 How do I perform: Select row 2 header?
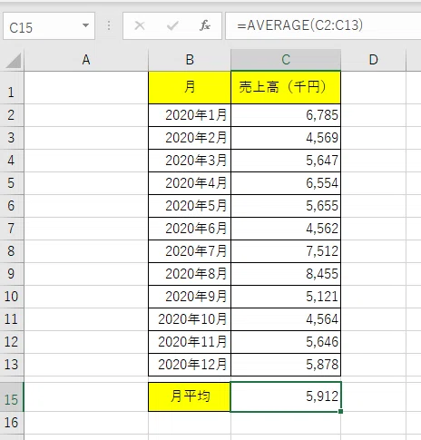pos(12,115)
